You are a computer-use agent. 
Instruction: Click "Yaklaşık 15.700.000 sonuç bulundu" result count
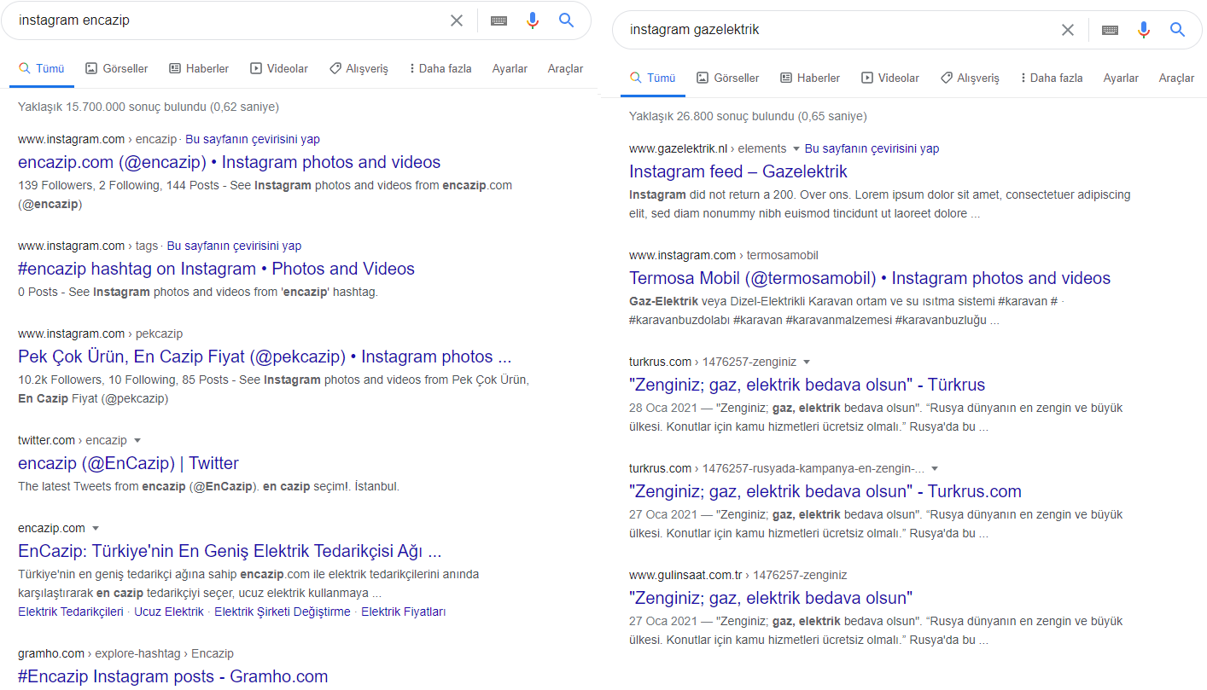[149, 107]
